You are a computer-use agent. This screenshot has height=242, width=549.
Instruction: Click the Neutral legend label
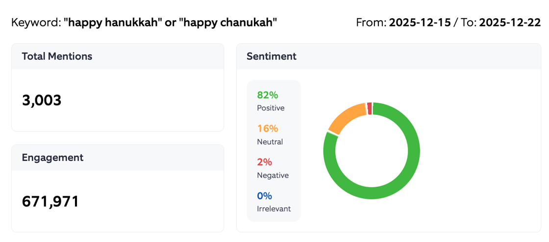tap(270, 142)
